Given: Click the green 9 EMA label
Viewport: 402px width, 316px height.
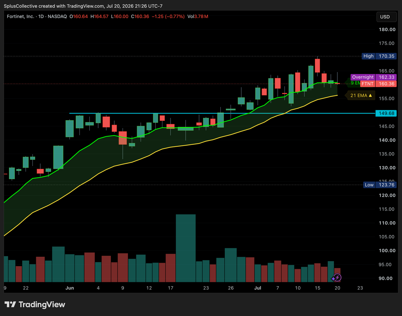Looking at the screenshot, I should 355,83.
